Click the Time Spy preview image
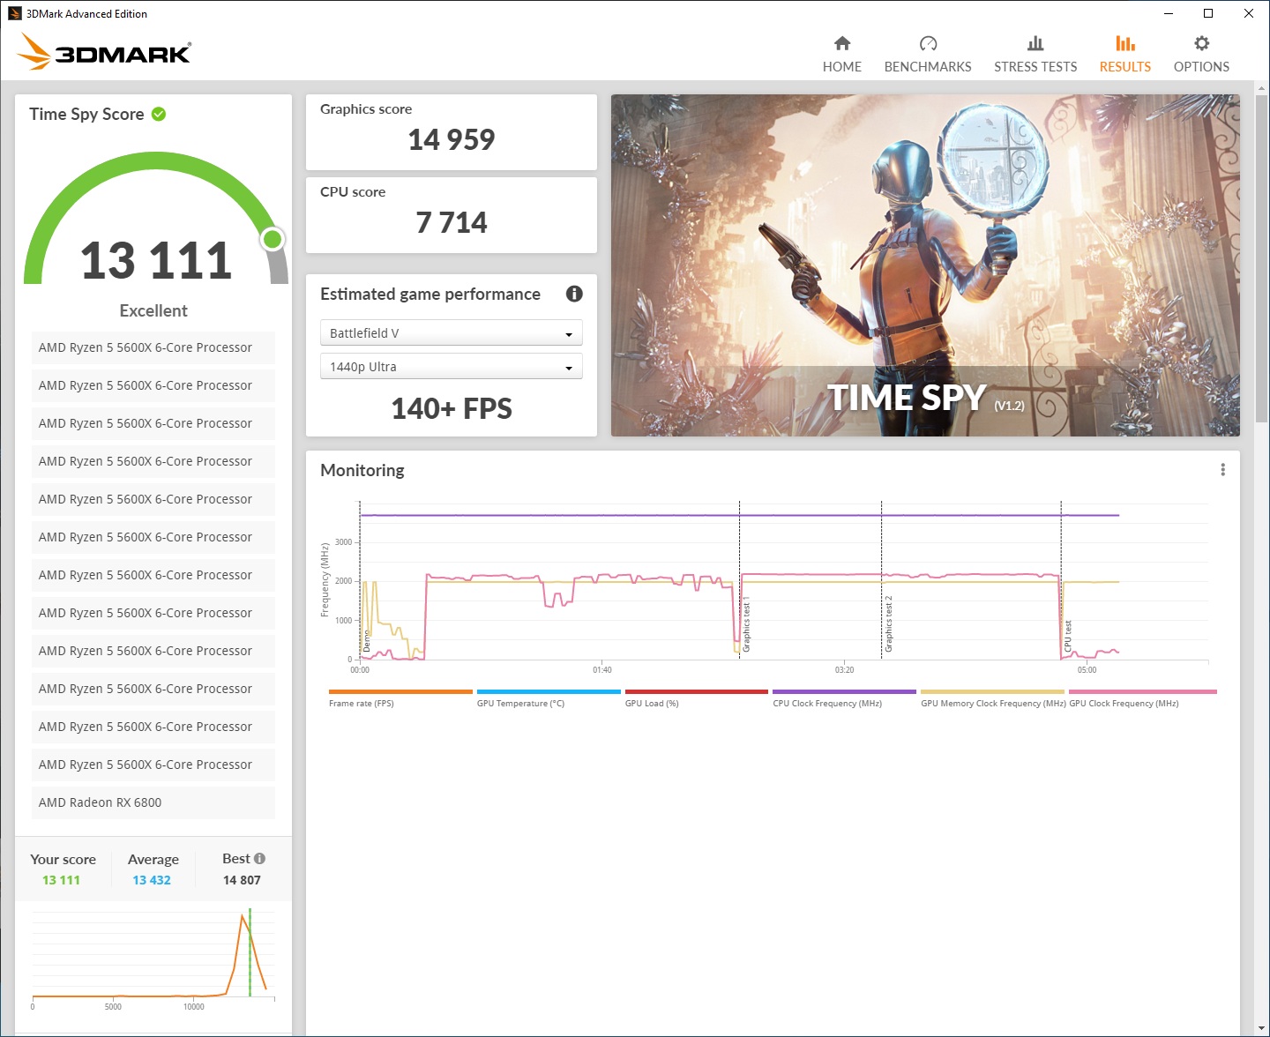This screenshot has width=1270, height=1037. (x=925, y=265)
